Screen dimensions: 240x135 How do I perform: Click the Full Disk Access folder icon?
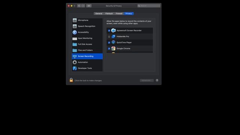tap(75, 44)
